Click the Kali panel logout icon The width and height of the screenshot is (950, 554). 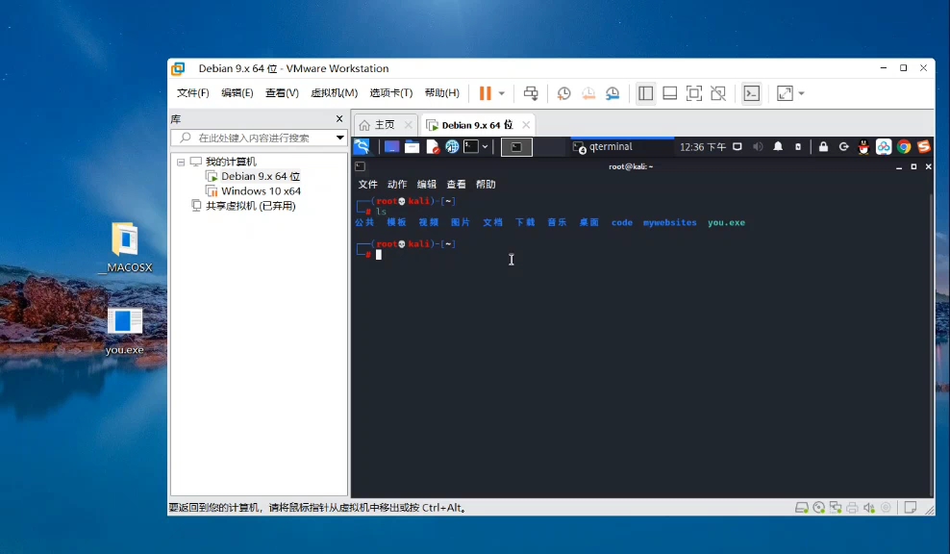[843, 147]
